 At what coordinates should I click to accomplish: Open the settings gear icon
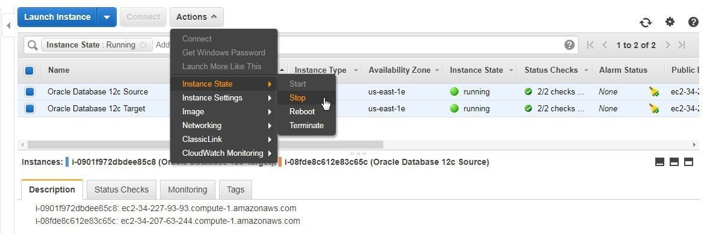[x=670, y=22]
